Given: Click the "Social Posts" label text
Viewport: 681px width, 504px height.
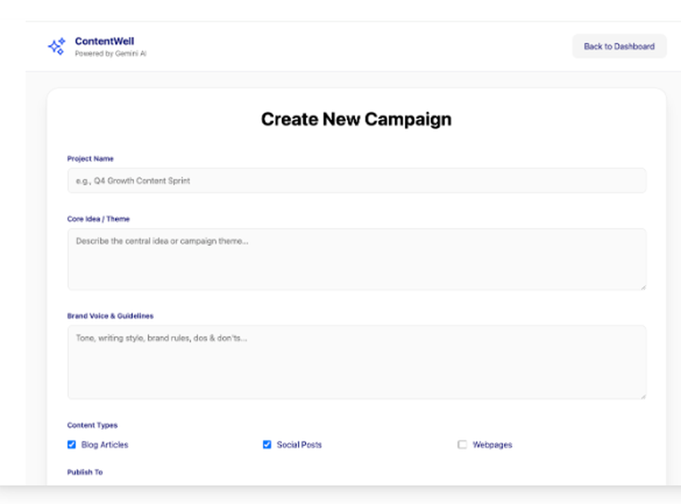Looking at the screenshot, I should [298, 445].
